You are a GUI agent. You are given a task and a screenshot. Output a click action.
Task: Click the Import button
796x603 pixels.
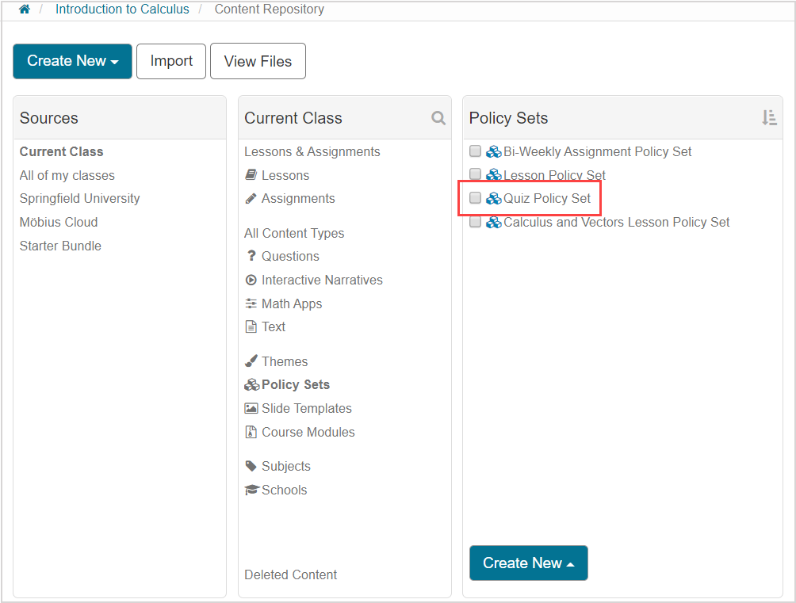(170, 60)
